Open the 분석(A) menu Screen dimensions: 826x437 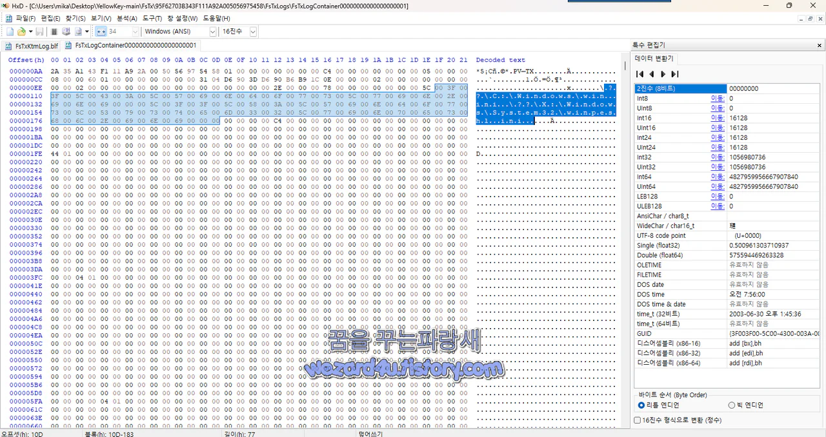click(127, 19)
